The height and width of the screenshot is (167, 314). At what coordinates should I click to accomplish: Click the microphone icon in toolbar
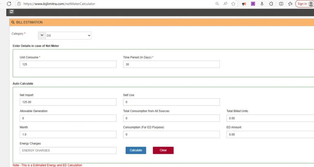click(262, 4)
